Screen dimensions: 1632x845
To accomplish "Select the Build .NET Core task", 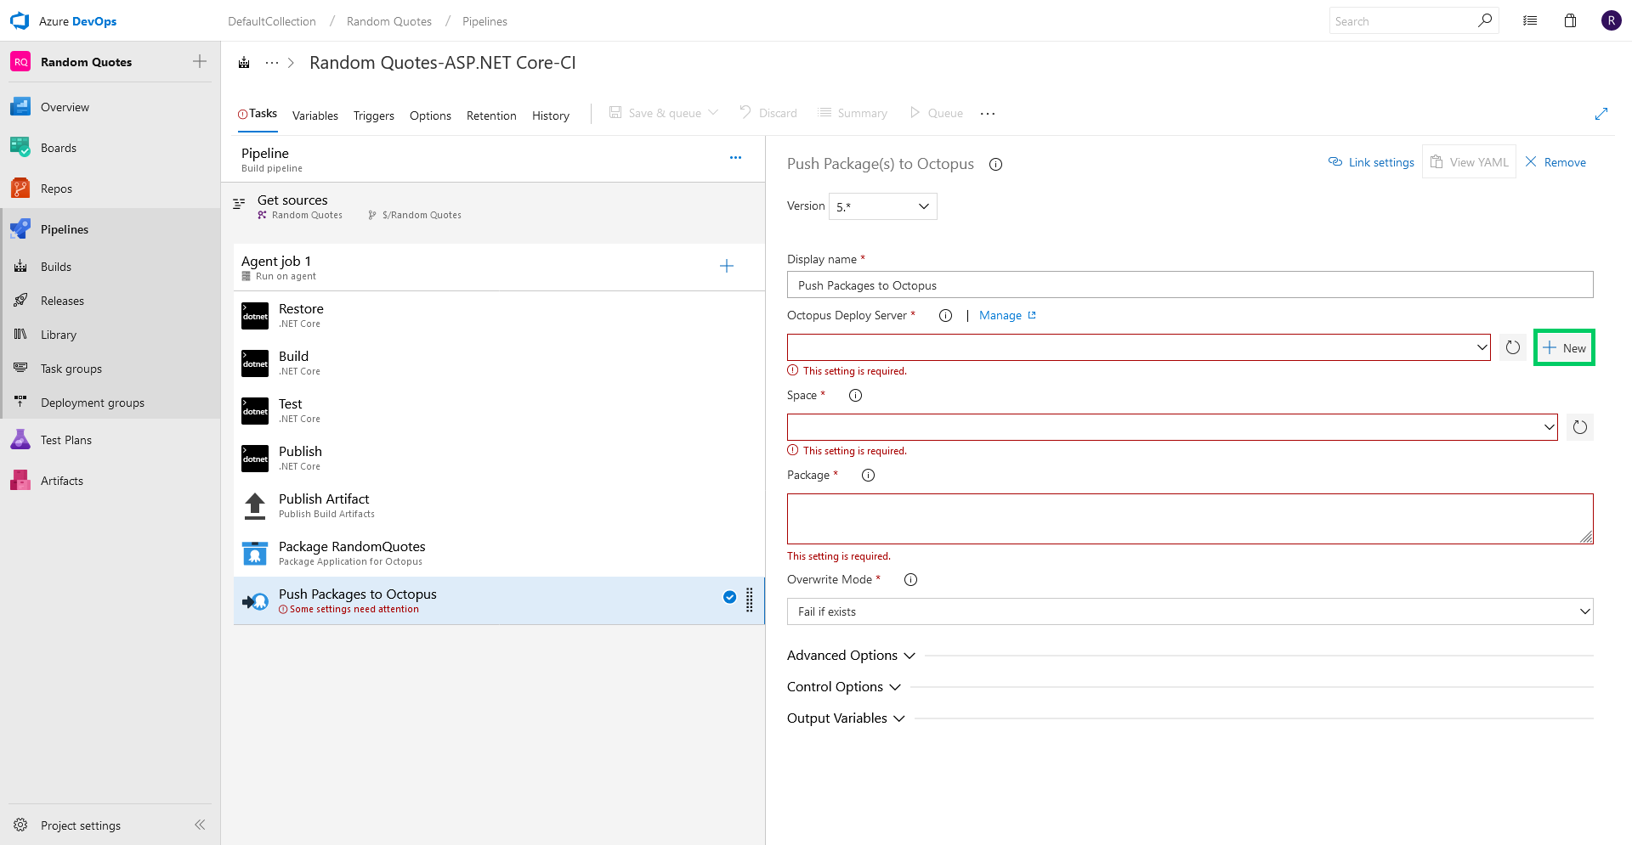I will (x=499, y=363).
